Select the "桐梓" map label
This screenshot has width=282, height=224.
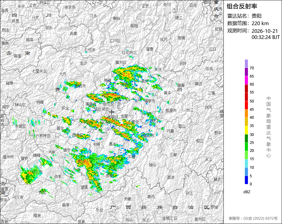pos(116,18)
